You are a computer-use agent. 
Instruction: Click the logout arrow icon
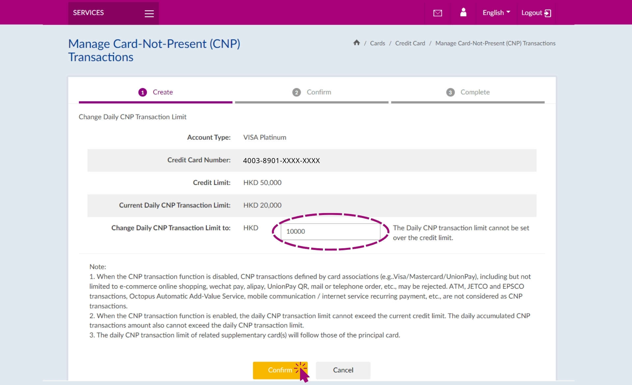[548, 13]
